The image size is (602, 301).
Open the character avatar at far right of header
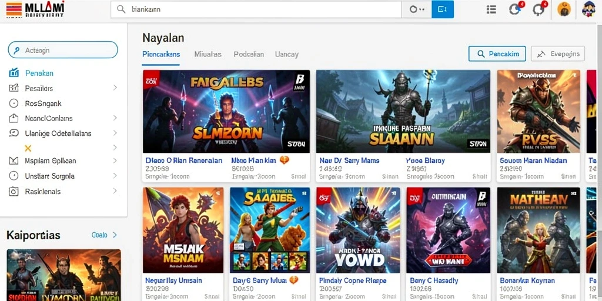pyautogui.click(x=588, y=9)
